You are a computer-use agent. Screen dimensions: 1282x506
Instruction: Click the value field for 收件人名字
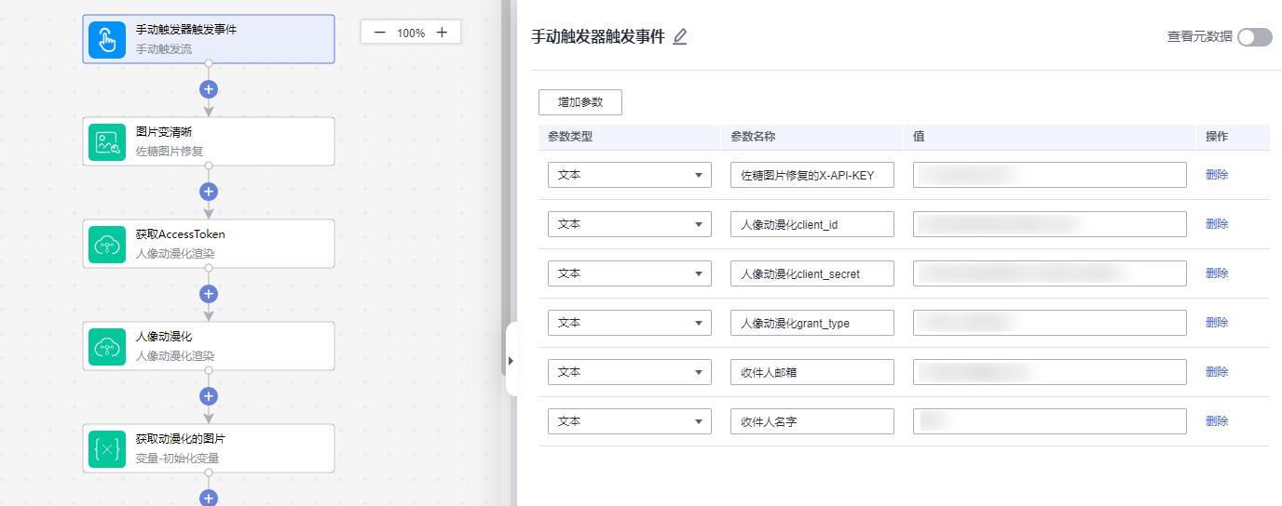(1049, 421)
